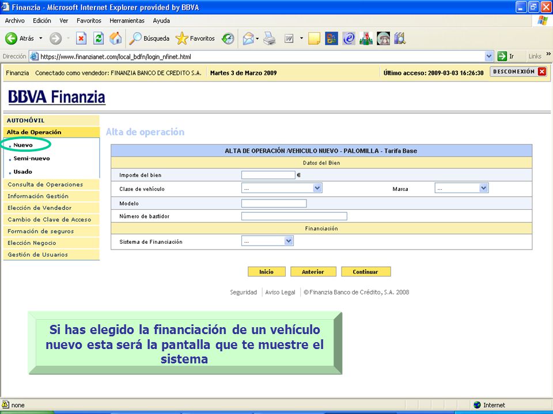The height and width of the screenshot is (414, 553).
Task: Click the BBVA Finanzia logo
Action: point(56,97)
